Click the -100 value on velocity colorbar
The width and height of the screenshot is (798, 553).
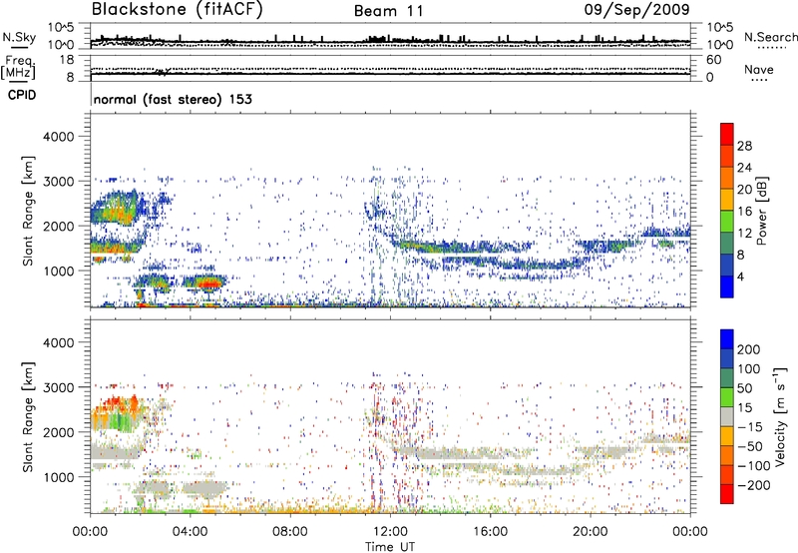pyautogui.click(x=754, y=466)
